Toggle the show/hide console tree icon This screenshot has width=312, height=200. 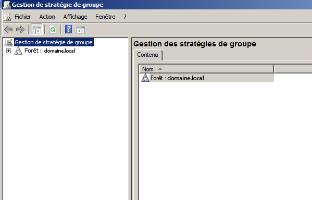pyautogui.click(x=37, y=30)
